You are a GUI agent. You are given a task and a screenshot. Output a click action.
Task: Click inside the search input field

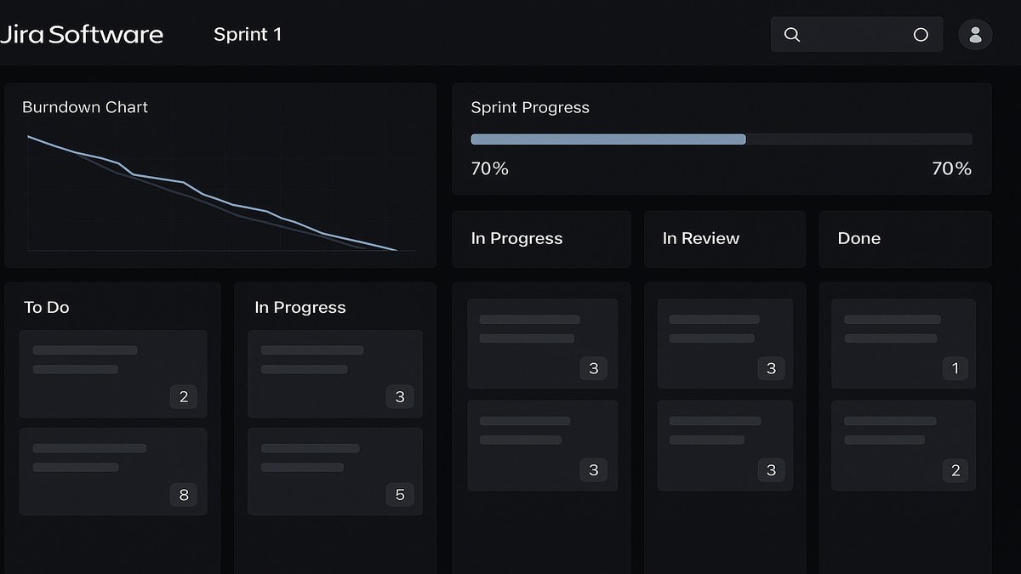[x=855, y=35]
